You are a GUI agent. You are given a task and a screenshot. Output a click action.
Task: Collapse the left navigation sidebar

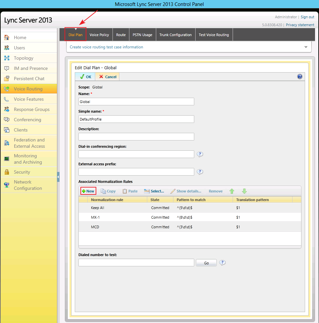(58, 177)
